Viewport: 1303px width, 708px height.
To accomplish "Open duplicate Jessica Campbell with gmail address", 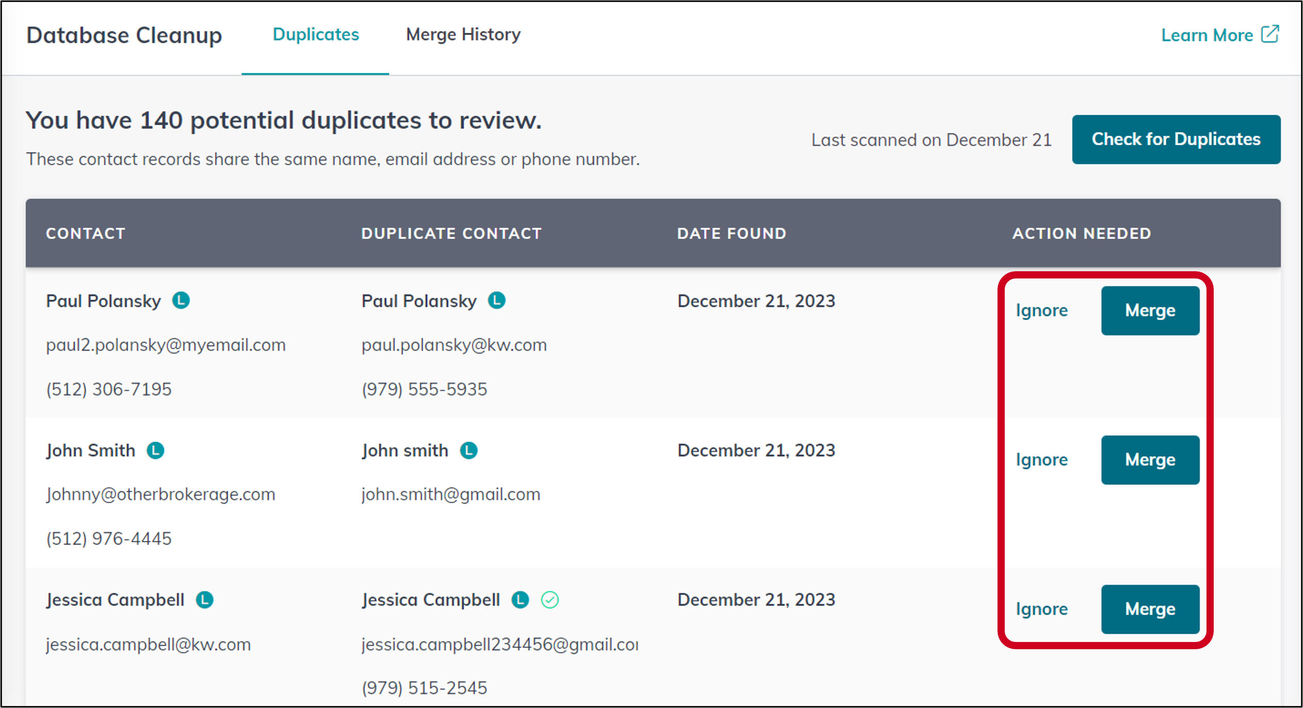I will point(431,600).
